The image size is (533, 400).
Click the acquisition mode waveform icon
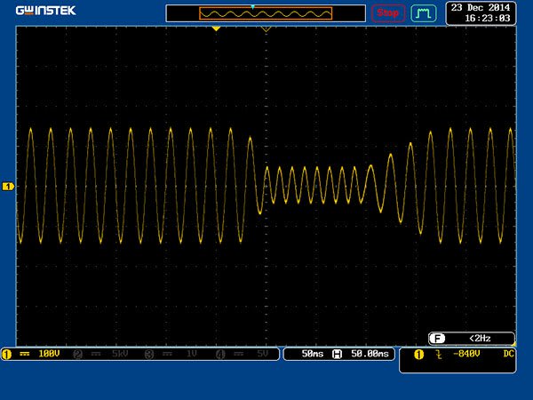pyautogui.click(x=423, y=13)
